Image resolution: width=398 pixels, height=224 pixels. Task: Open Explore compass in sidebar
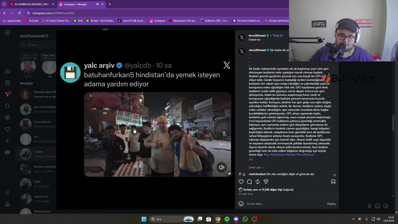point(7,118)
